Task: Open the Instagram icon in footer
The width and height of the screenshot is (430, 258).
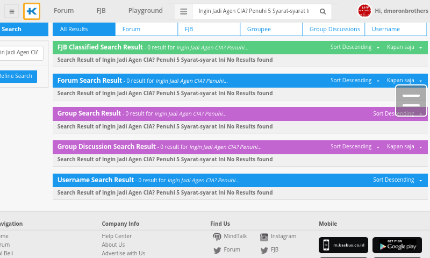Action: coord(264,236)
